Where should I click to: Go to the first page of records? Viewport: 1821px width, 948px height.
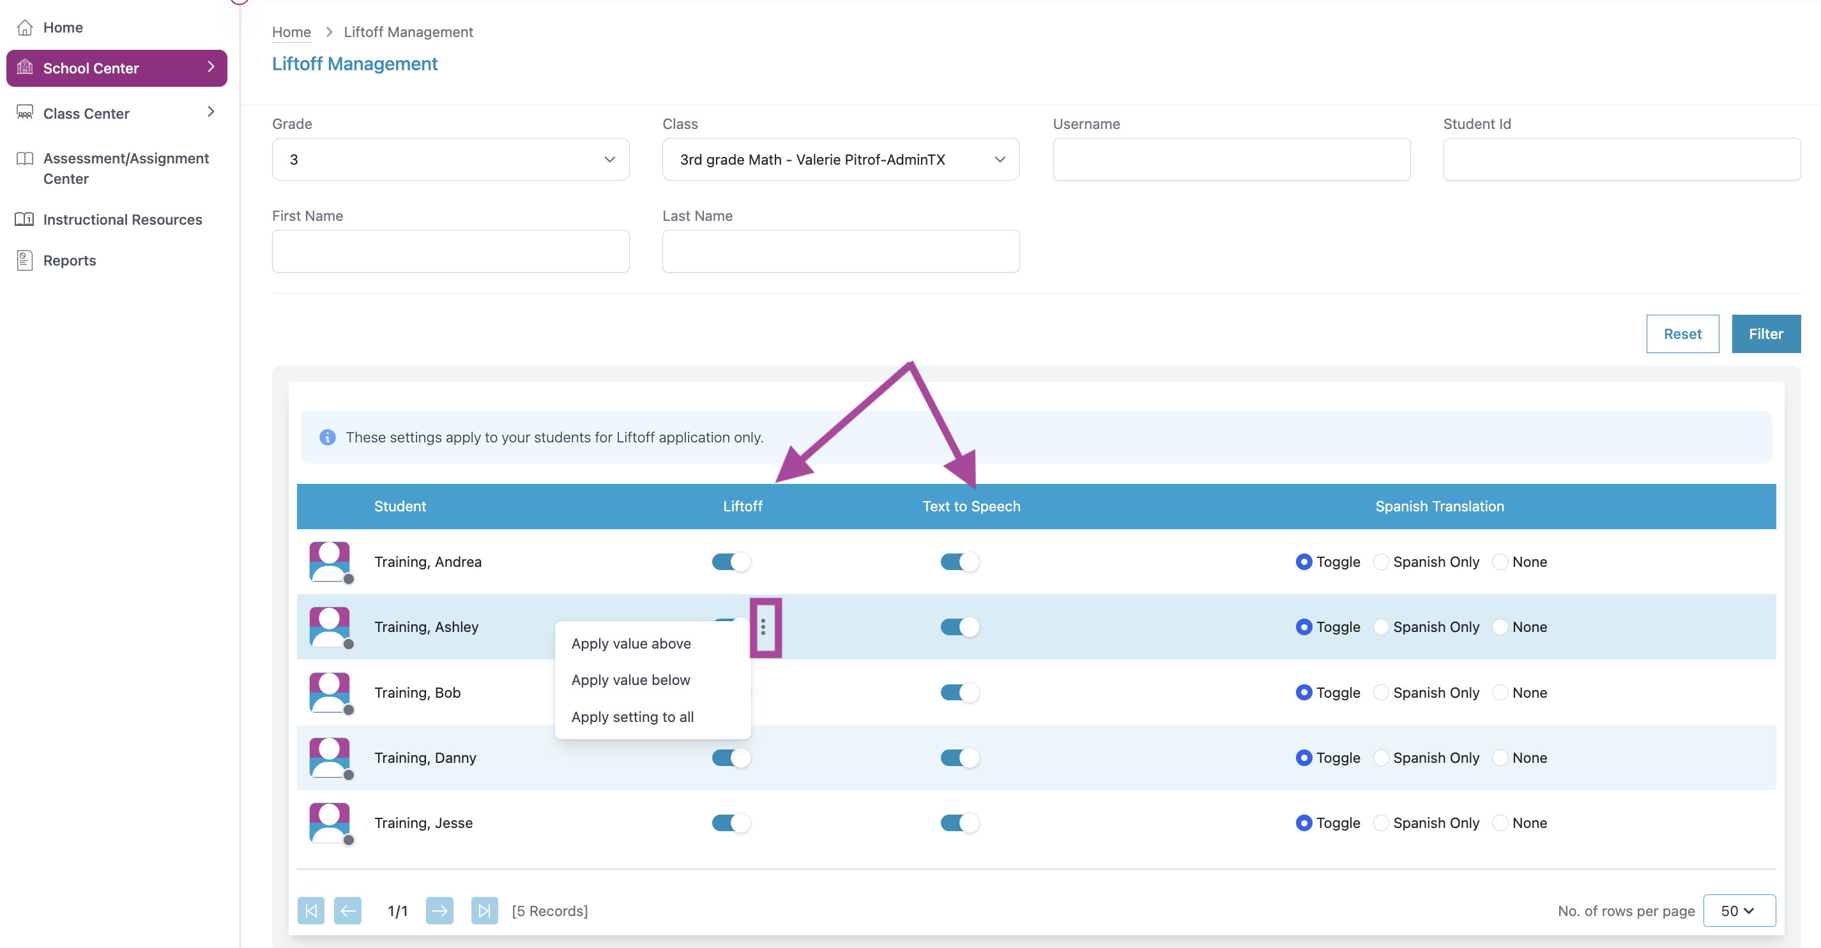click(311, 910)
